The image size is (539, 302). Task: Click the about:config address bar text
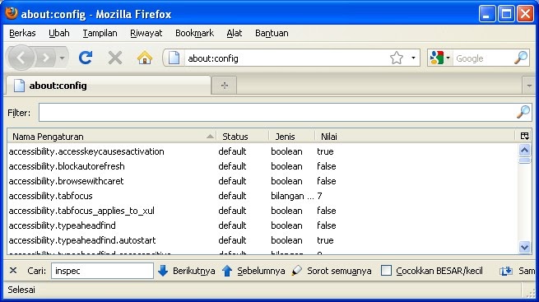213,58
